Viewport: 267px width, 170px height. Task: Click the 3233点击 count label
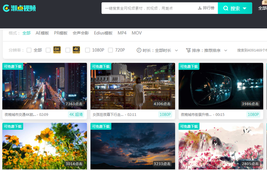162,164
